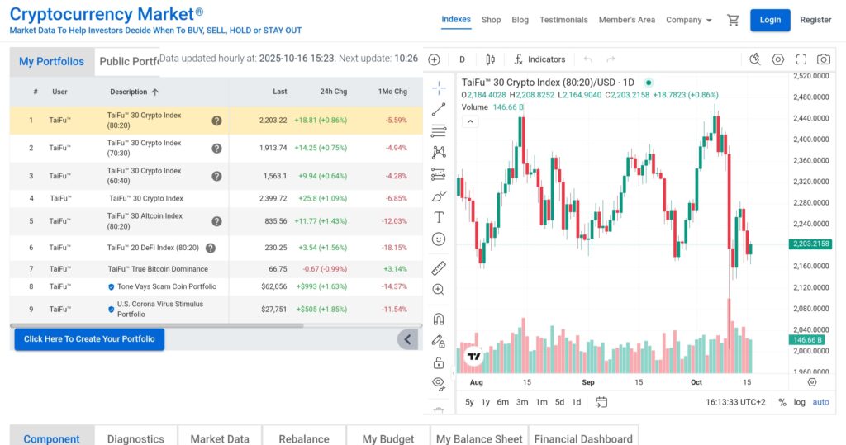Click the compare or add symbol plus icon
This screenshot has width=846, height=445.
tap(435, 59)
